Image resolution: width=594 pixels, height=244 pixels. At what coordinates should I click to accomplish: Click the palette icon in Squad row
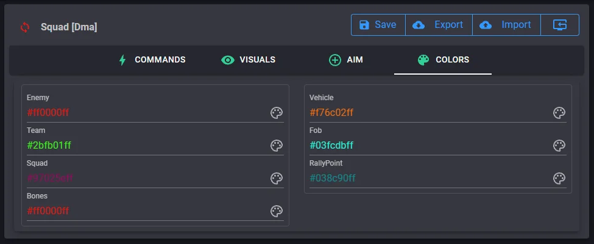[x=277, y=178]
